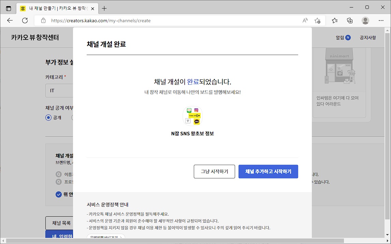Click the ninimart shop banner image
Image resolution: width=391 pixels, height=244 pixels.
(x=339, y=66)
